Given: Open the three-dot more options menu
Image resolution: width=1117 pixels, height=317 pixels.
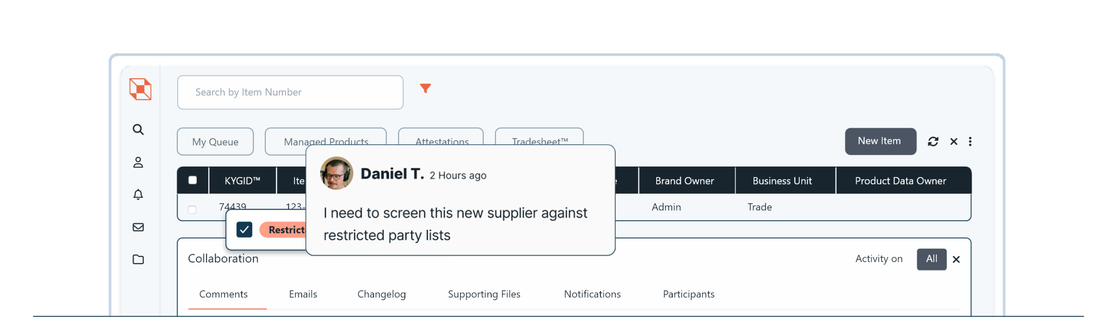Looking at the screenshot, I should [970, 141].
